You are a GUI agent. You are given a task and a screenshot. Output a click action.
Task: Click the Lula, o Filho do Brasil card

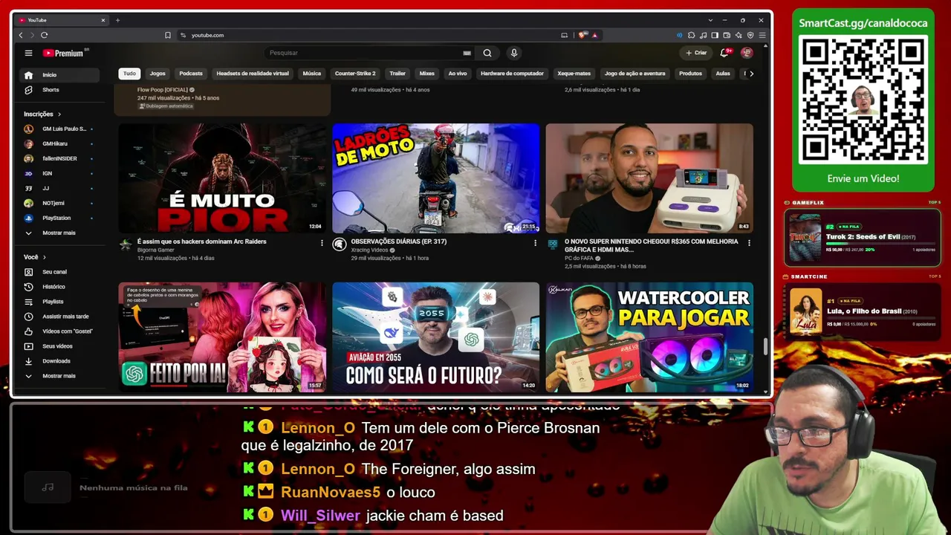tap(863, 311)
